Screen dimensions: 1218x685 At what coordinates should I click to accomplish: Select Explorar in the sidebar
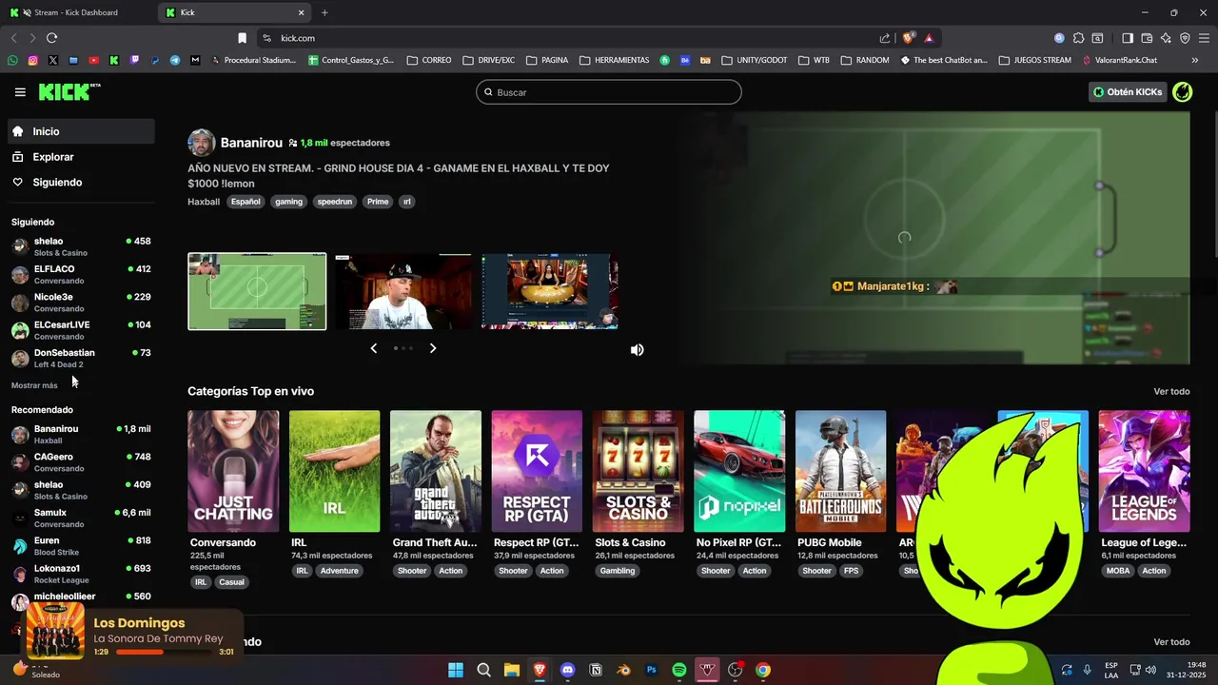pos(81,157)
